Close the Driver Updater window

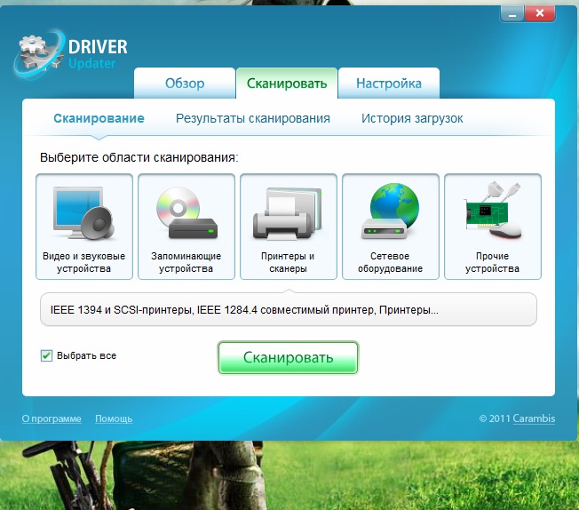(540, 14)
